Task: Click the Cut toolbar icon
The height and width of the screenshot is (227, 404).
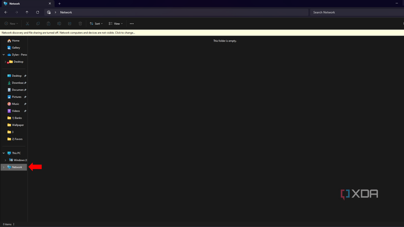Action: click(27, 24)
